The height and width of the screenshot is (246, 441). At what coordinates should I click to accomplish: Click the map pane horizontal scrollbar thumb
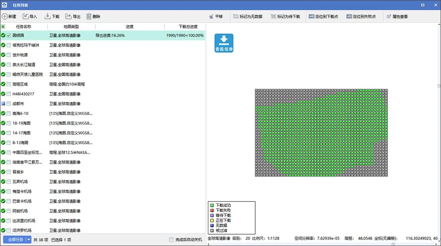(x=393, y=244)
